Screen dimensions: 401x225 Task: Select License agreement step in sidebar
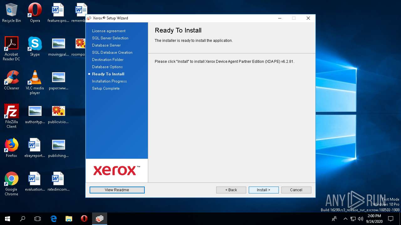[109, 31]
